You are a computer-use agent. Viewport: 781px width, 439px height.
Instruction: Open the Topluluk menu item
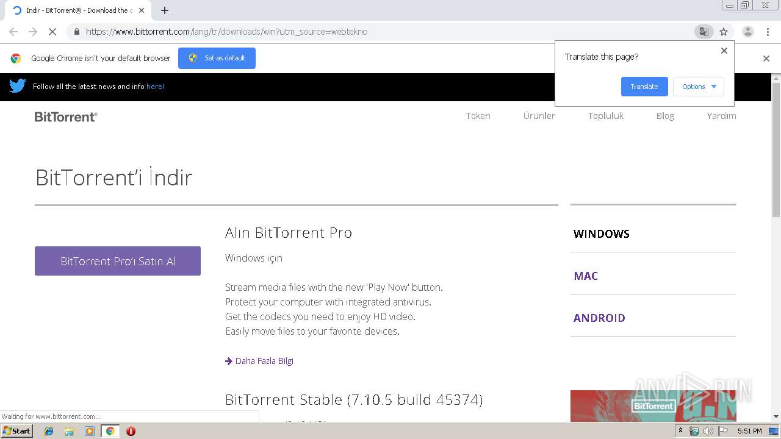pos(606,116)
